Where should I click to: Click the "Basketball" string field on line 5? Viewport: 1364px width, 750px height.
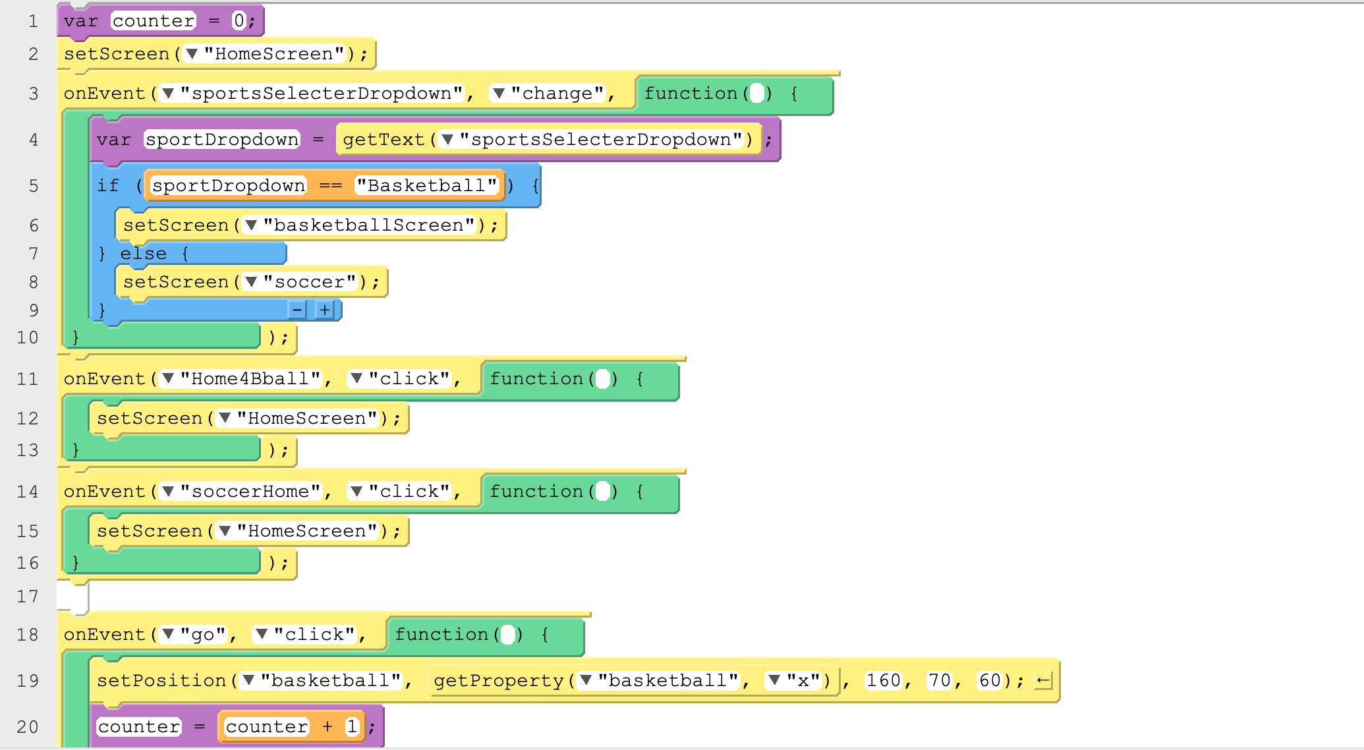[x=427, y=186]
